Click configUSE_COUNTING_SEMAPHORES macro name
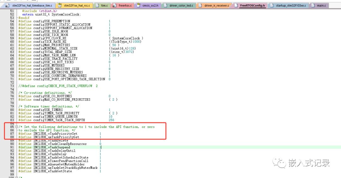 (60, 76)
